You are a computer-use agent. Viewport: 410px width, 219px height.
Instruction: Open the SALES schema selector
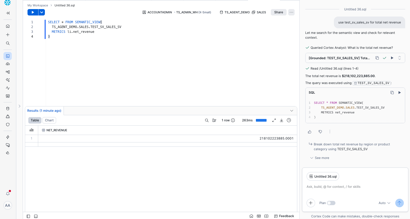(x=259, y=12)
